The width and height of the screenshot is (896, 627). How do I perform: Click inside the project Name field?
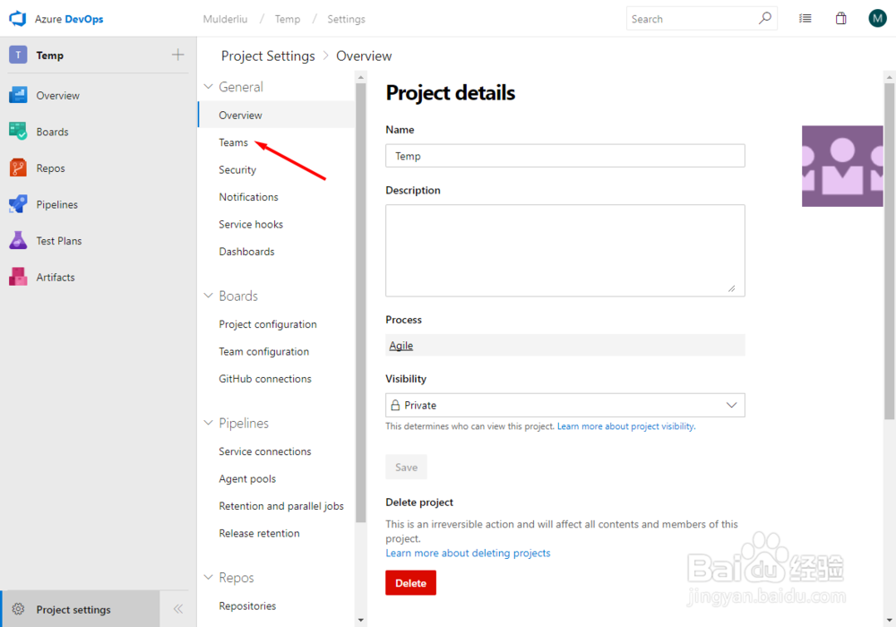564,155
